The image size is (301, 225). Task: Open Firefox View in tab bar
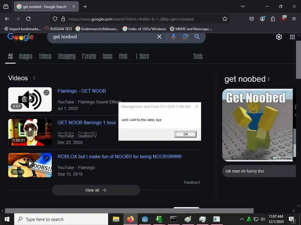pos(6,7)
